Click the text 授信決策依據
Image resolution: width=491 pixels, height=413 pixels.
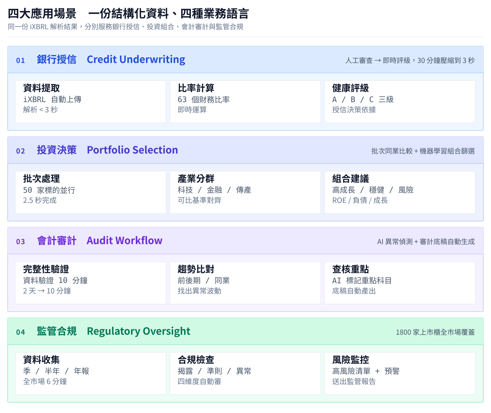pyautogui.click(x=354, y=110)
